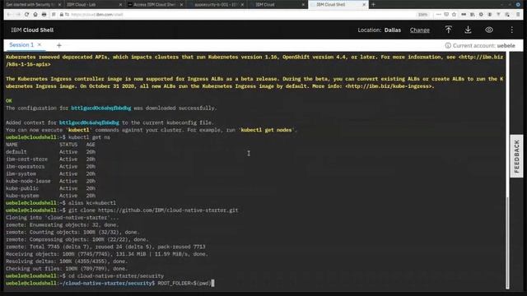Open the web preview eye icon
The width and height of the screenshot is (527, 296).
(x=489, y=30)
